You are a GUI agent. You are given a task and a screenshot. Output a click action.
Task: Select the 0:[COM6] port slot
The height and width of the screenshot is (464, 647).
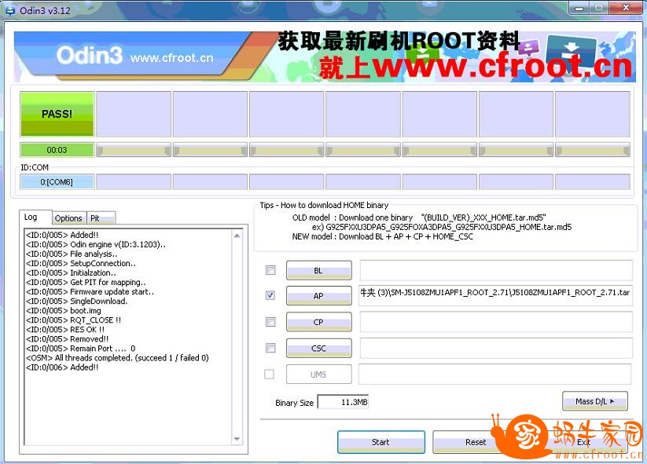57,181
